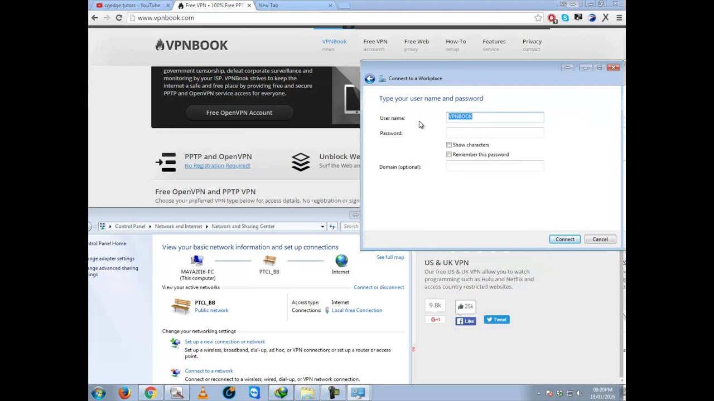Open VLC media player from the taskbar
This screenshot has width=714, height=401.
[x=202, y=393]
